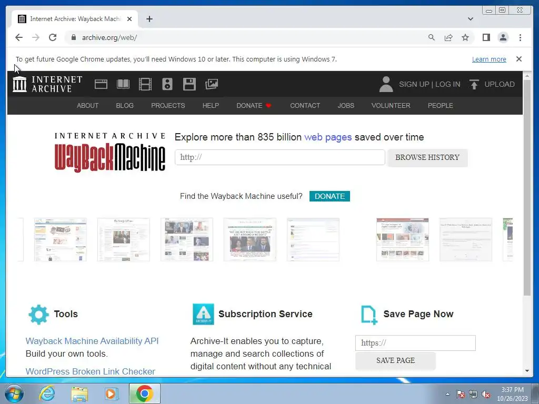Click the Tools gear icon

(38, 315)
